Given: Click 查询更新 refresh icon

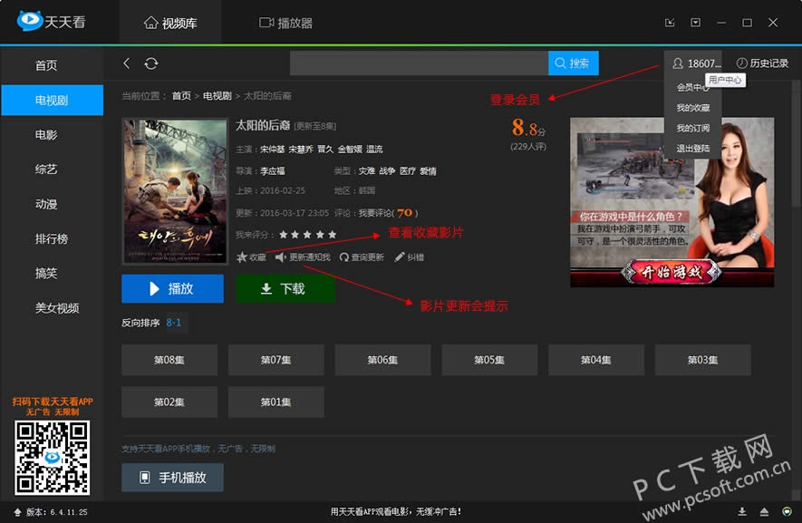Looking at the screenshot, I should pos(344,257).
